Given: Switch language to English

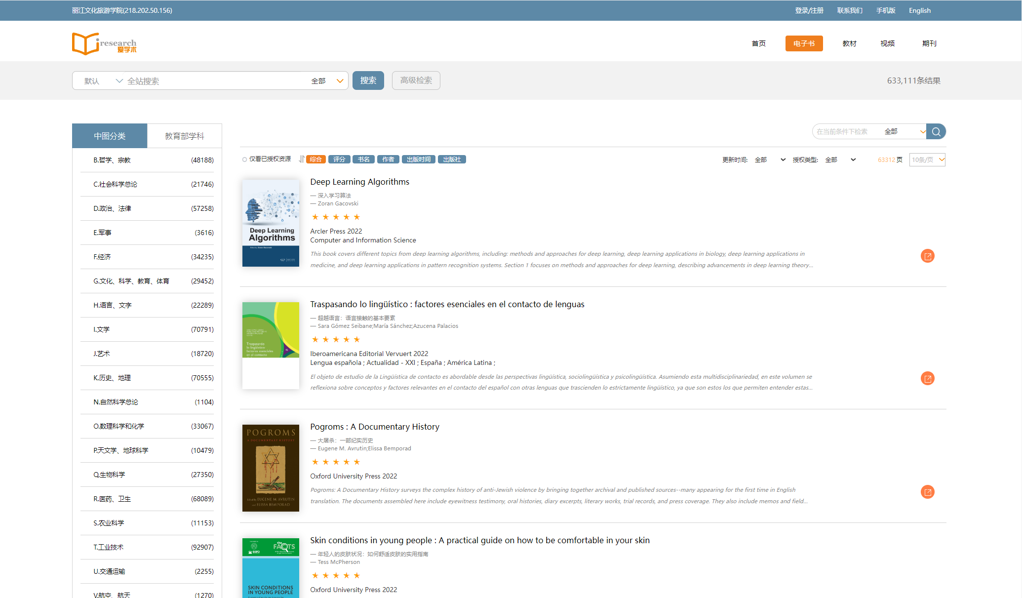Looking at the screenshot, I should (x=920, y=10).
